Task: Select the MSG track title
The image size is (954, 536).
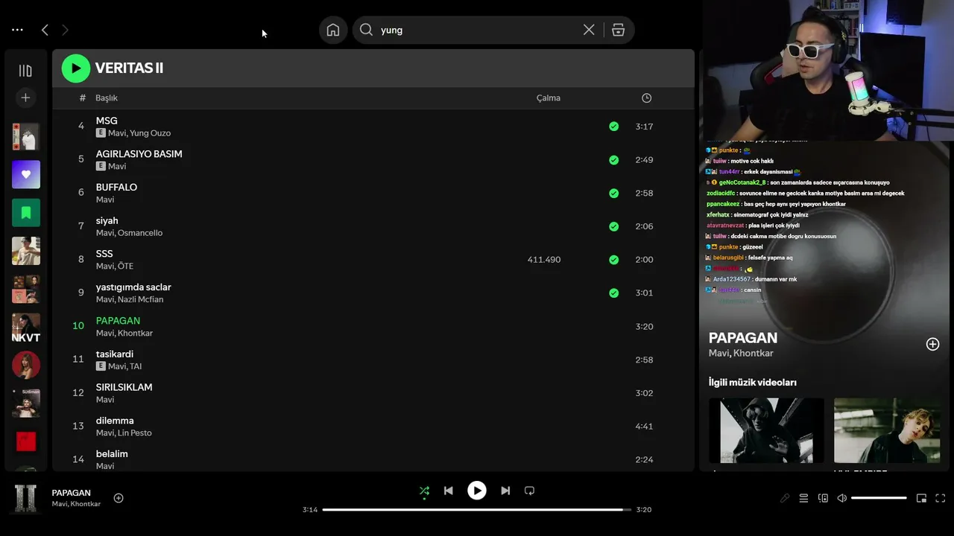Action: point(107,121)
